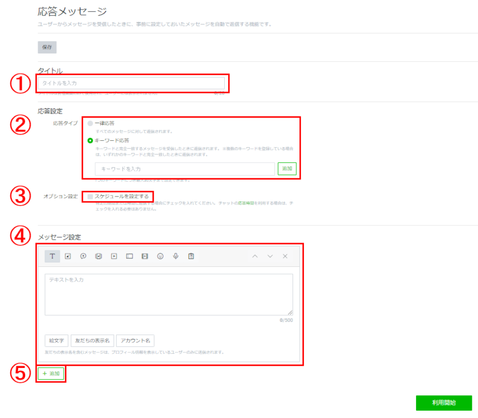
Task: Select the text message type icon
Action: [x=52, y=256]
